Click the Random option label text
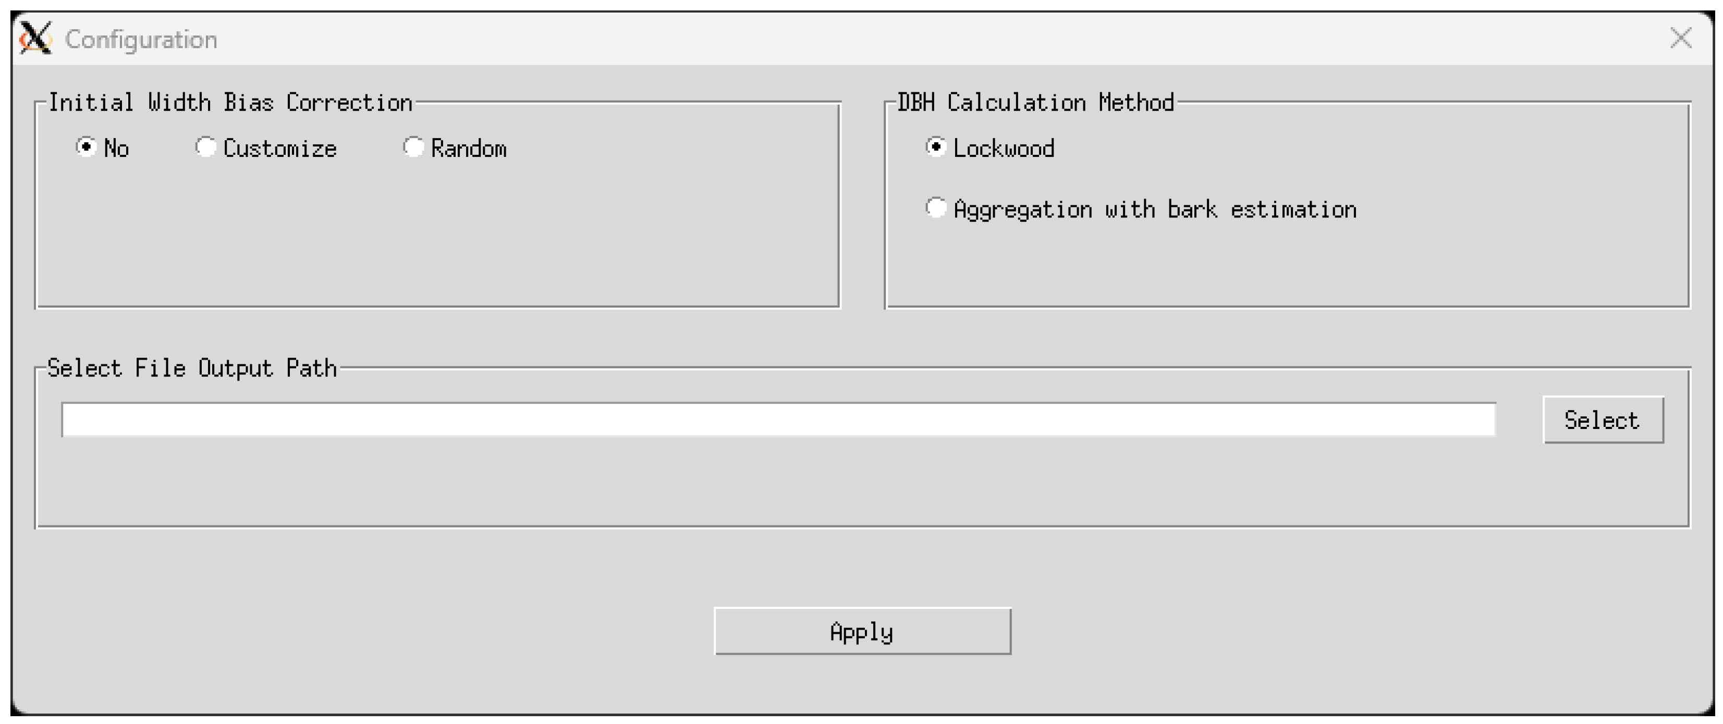The width and height of the screenshot is (1723, 724). tap(469, 149)
